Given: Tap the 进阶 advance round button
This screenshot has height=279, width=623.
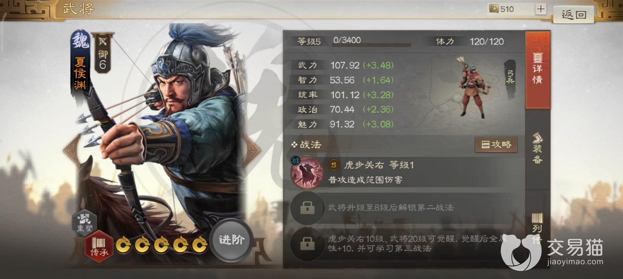Looking at the screenshot, I should click(x=231, y=240).
